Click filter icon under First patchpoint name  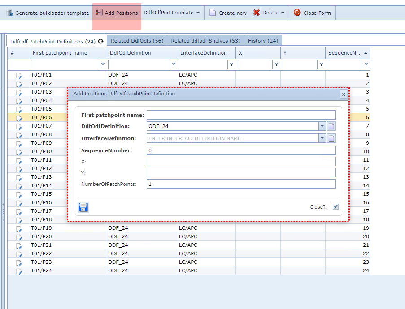pyautogui.click(x=103, y=65)
